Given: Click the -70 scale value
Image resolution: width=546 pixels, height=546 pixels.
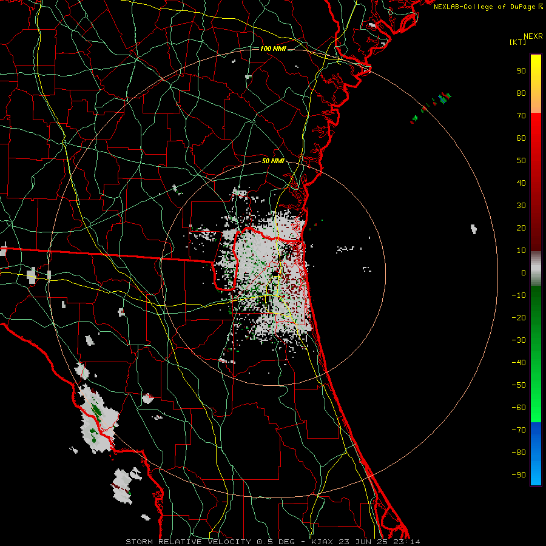Looking at the screenshot, I should point(519,430).
